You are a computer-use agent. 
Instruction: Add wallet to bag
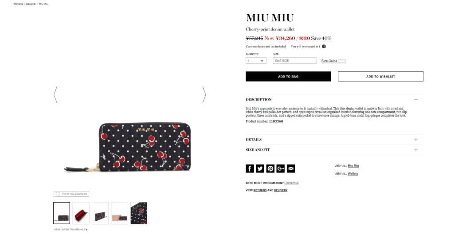288,76
